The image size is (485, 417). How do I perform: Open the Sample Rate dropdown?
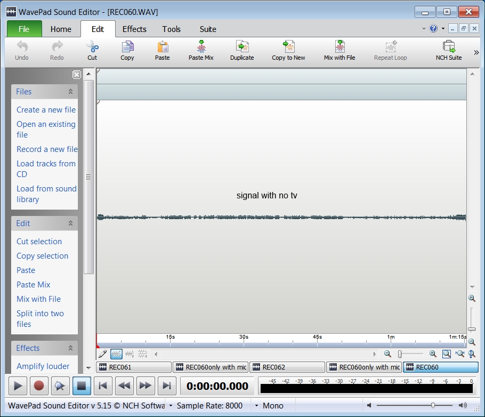click(171, 406)
